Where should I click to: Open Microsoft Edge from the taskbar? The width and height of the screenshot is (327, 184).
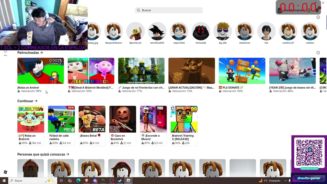point(78,181)
